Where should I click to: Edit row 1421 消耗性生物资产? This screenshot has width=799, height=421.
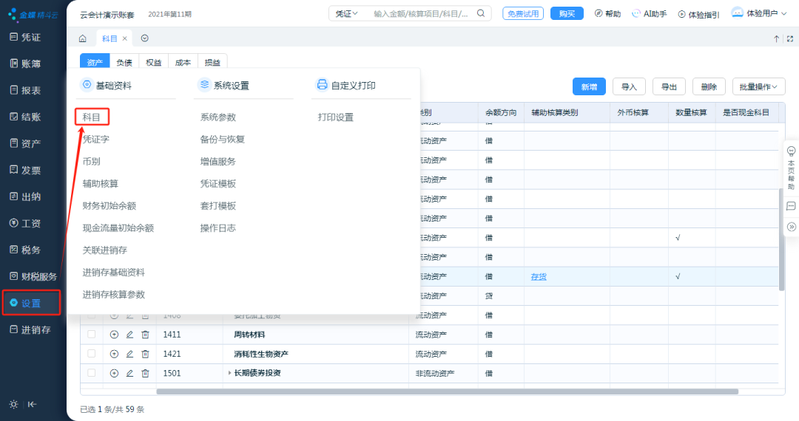pyautogui.click(x=129, y=354)
